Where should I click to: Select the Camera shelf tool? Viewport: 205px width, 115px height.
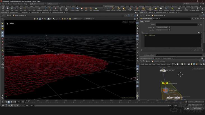point(108,9)
